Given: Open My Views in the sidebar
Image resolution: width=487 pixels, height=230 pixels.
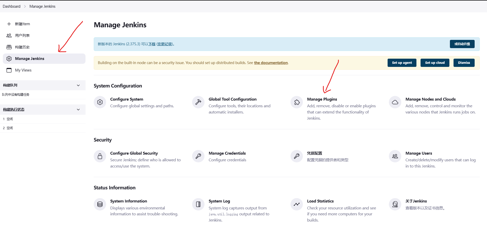Looking at the screenshot, I should (23, 70).
